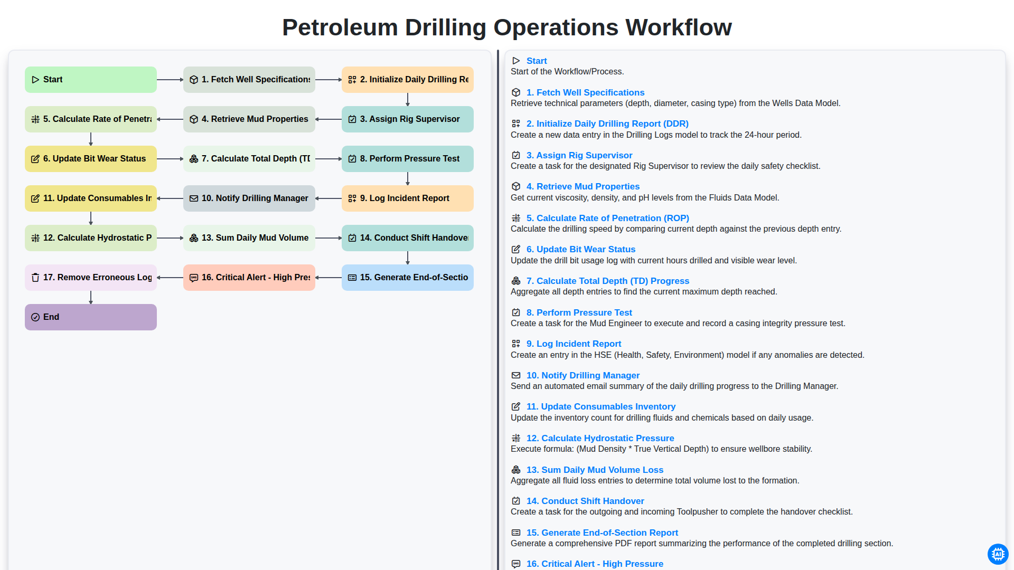Screen dimensions: 1014x570
Task: Open the 10. Notify Drilling Manager link
Action: point(583,375)
